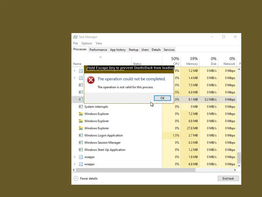Click the gear icon of wsappx 1.8 MB
Image resolution: width=262 pixels, height=197 pixels.
click(81, 157)
